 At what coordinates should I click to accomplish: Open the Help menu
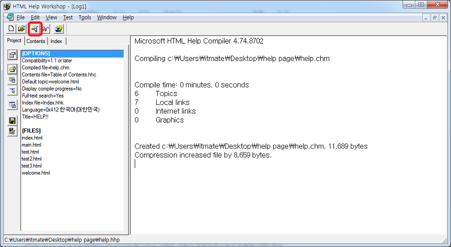point(128,17)
